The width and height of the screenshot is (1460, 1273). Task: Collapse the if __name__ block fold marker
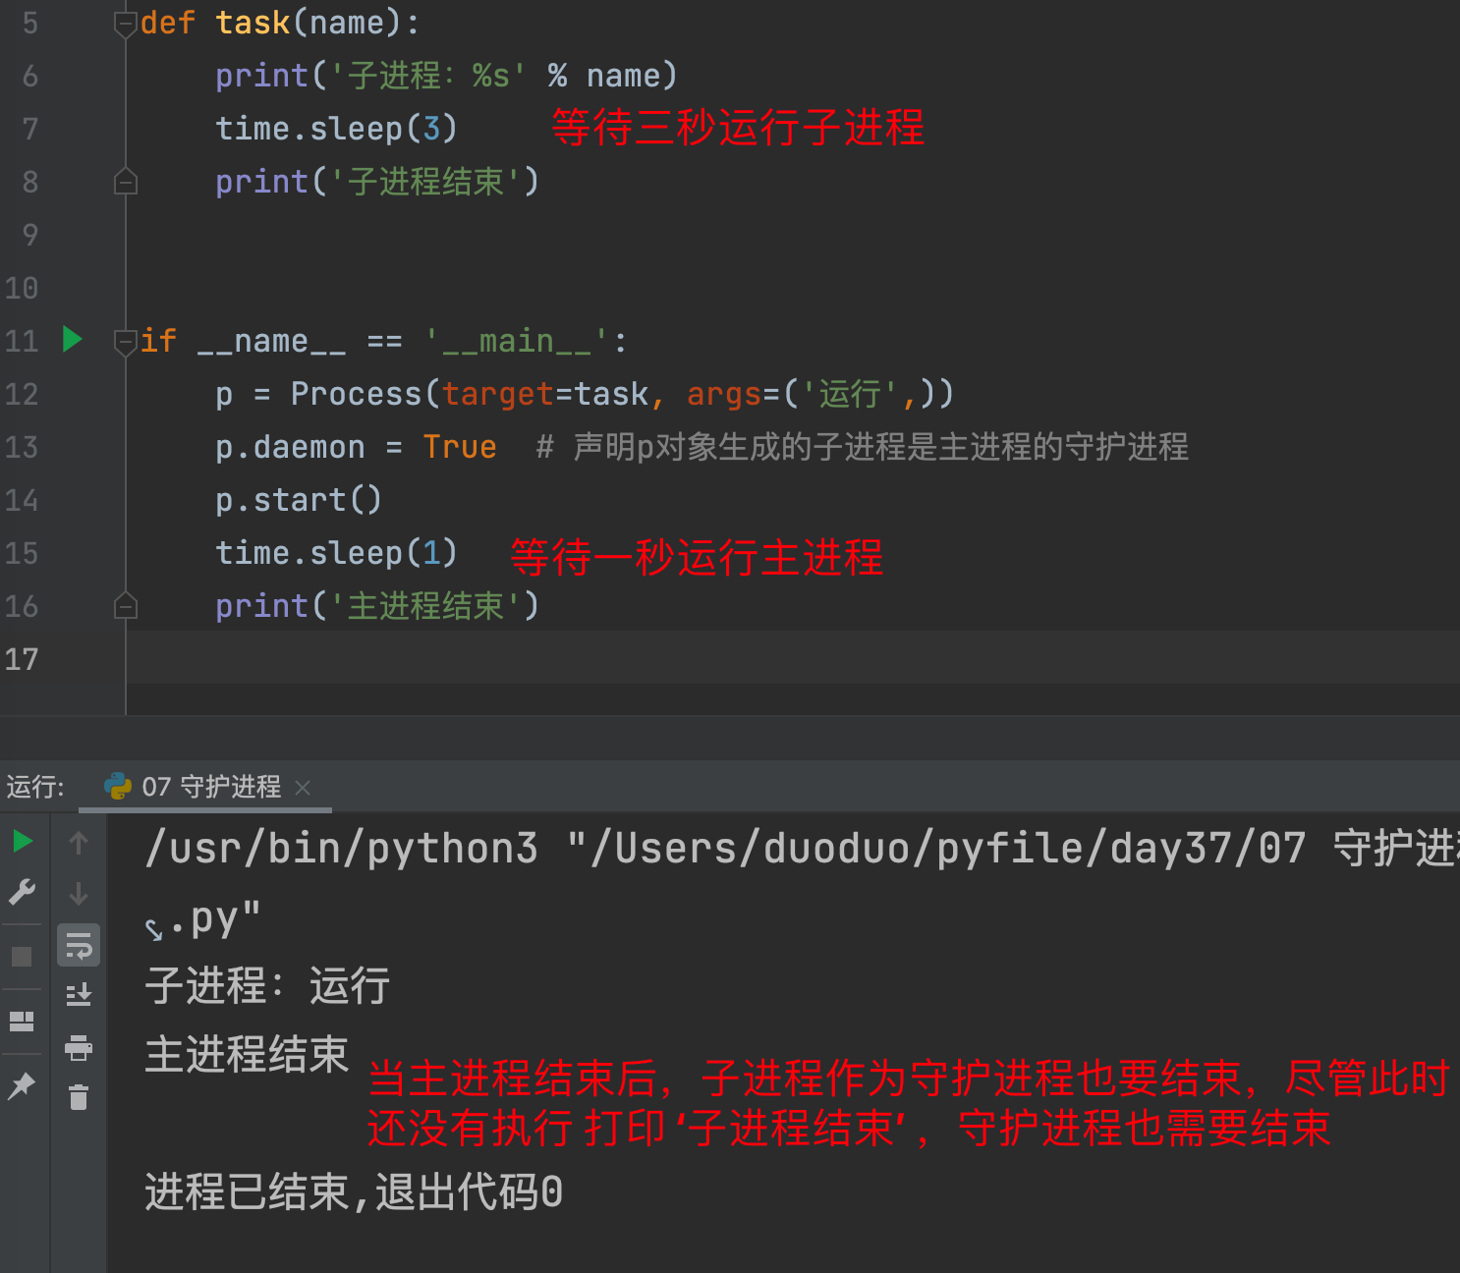[125, 342]
